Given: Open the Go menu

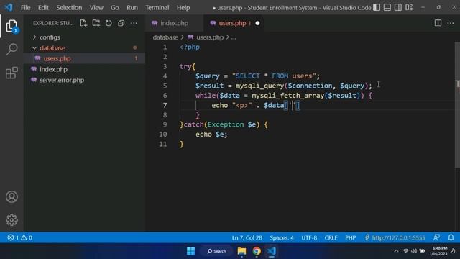Looking at the screenshot, I should coord(115,8).
